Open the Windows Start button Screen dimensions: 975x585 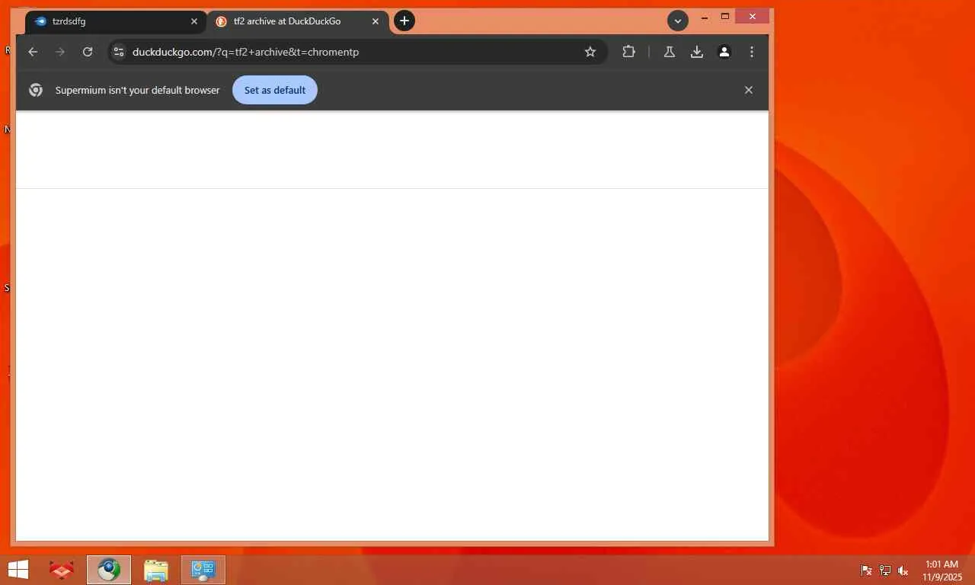[18, 570]
